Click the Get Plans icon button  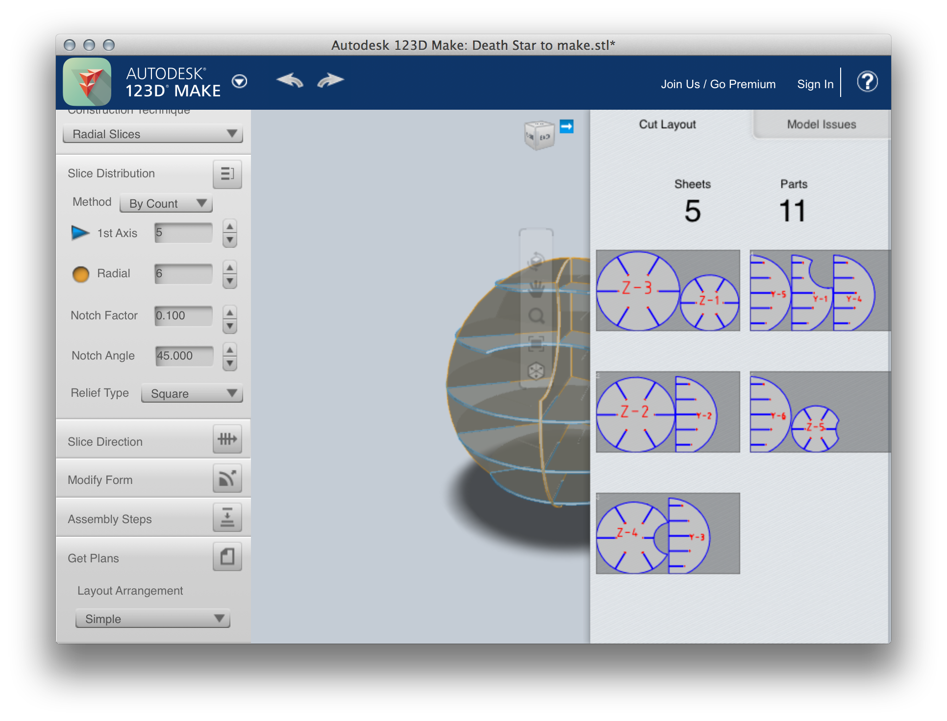tap(227, 557)
